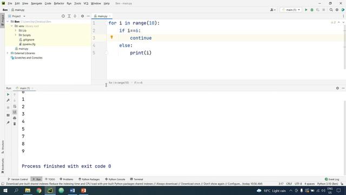Toggle Soft-Wrap in Run console

(x=15, y=106)
